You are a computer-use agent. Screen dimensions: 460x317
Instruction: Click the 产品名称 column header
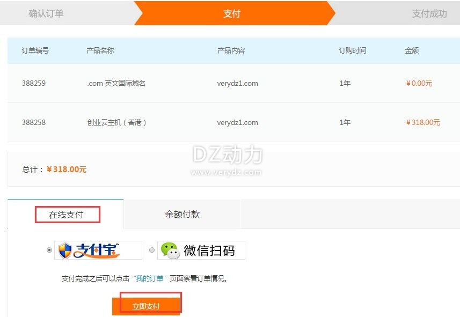pyautogui.click(x=100, y=50)
